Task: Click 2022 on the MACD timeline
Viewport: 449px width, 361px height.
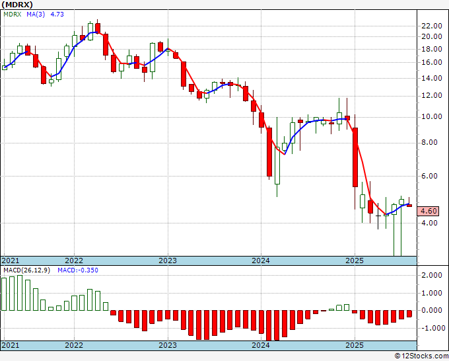Action: pos(74,345)
